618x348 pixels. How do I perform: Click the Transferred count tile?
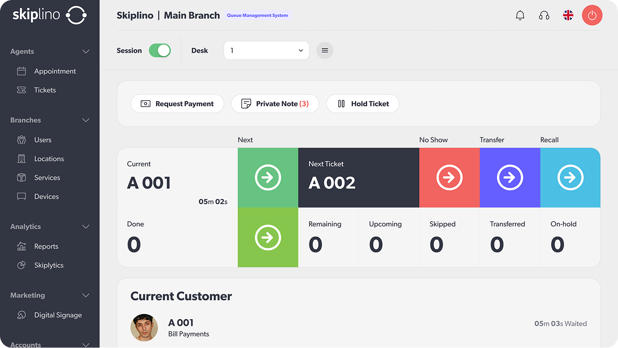coord(510,237)
